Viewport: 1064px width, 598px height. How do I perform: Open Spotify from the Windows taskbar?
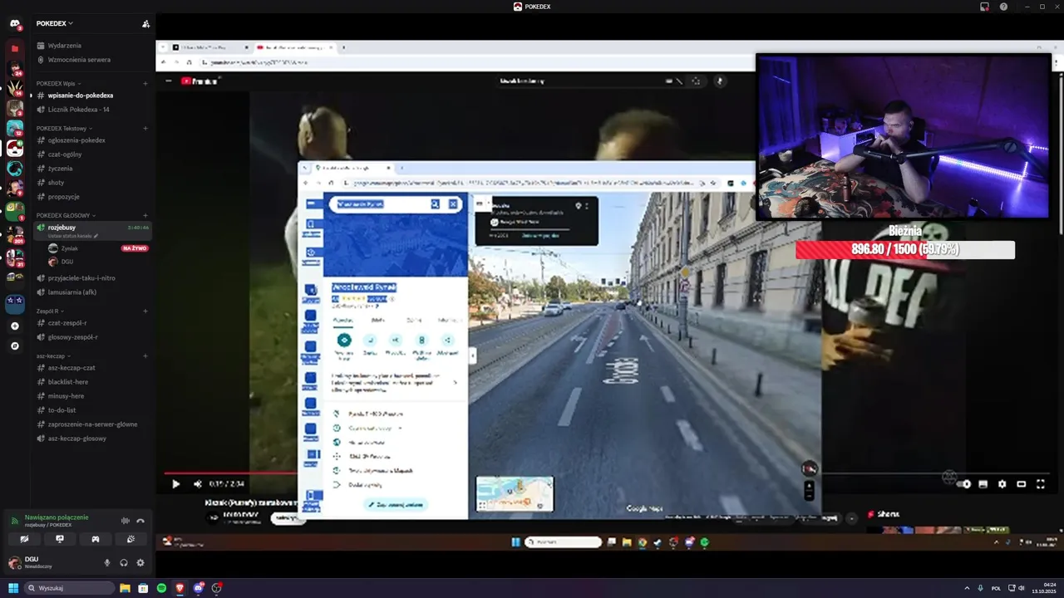click(161, 588)
